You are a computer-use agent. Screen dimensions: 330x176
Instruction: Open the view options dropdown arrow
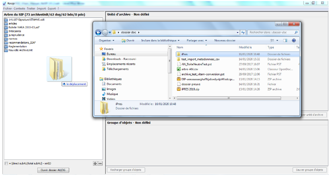coord(278,40)
